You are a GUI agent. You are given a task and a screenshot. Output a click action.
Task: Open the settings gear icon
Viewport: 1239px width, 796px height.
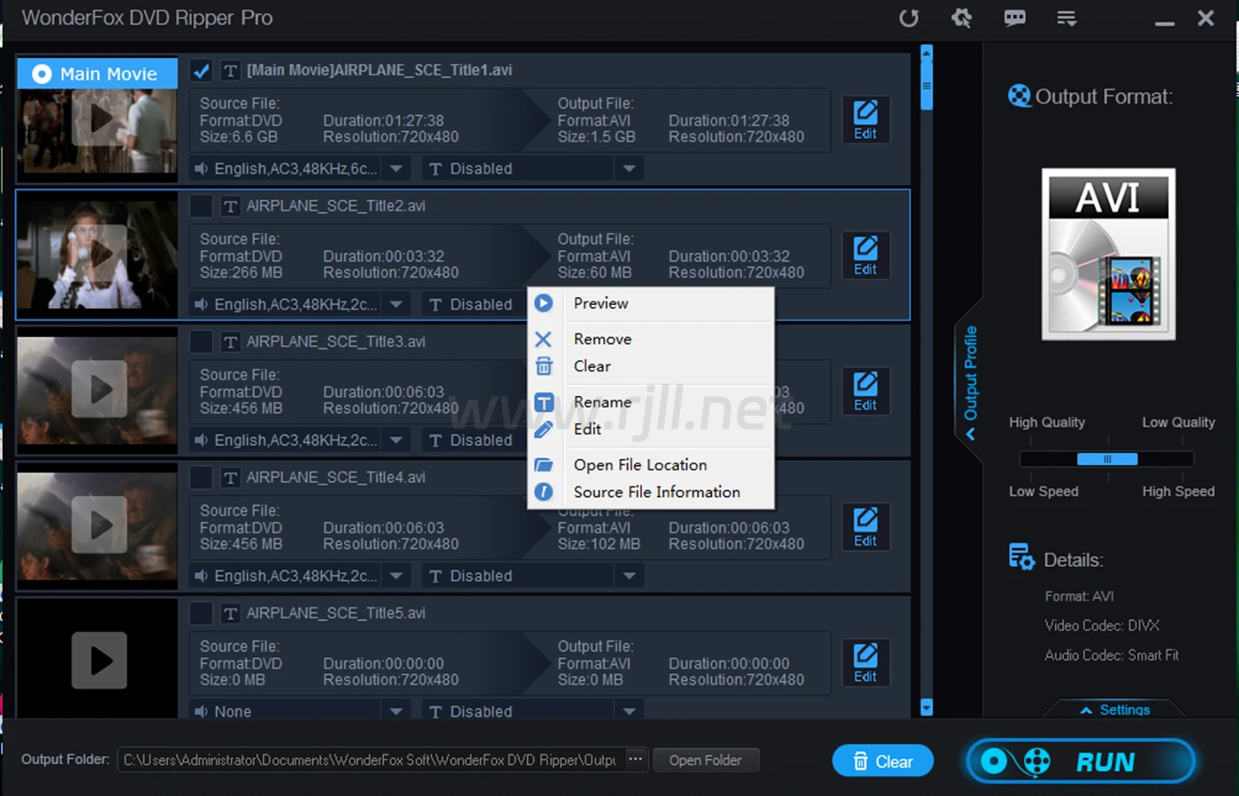(x=961, y=19)
